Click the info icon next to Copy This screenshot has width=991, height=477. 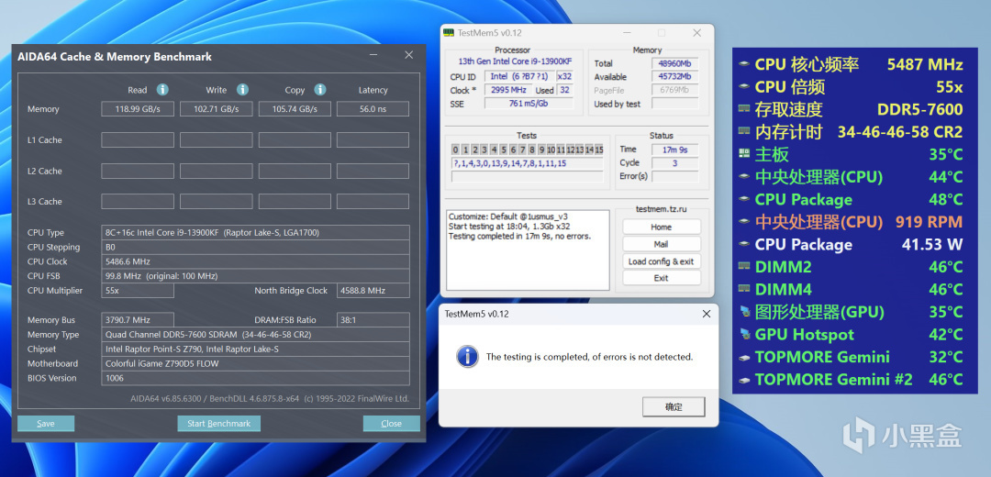click(320, 90)
